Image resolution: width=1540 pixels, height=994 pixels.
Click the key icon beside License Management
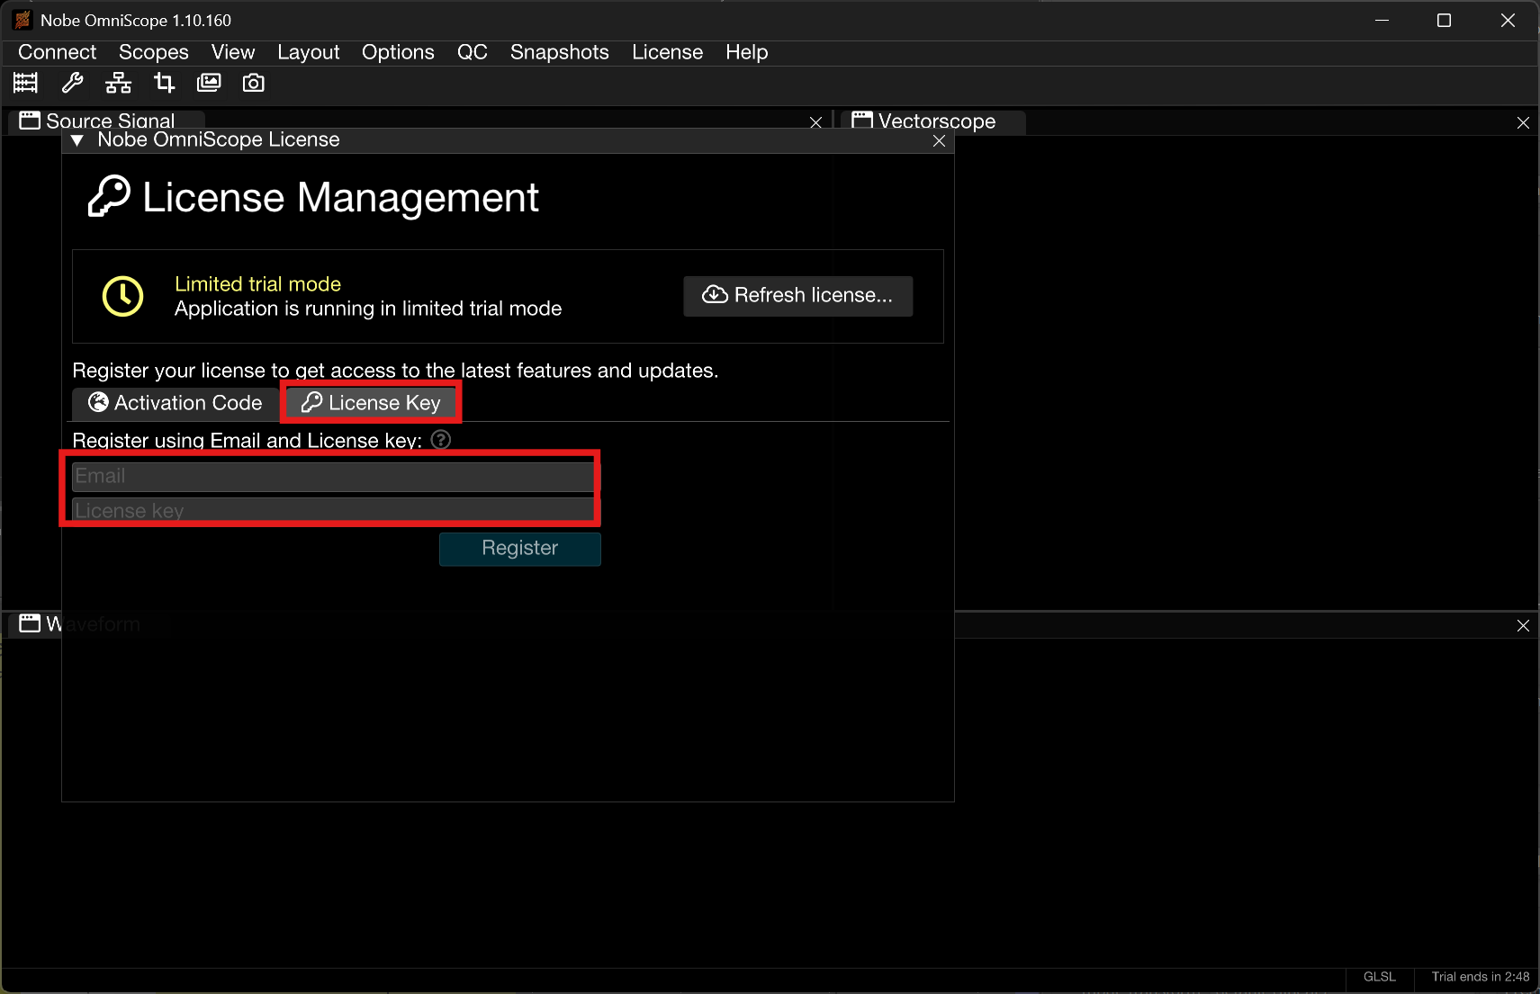click(109, 196)
